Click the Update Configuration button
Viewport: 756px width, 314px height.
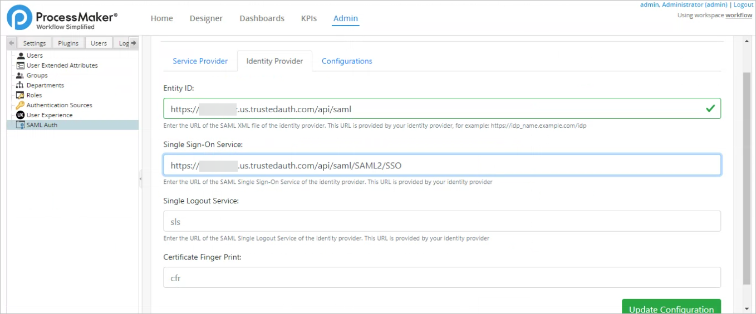click(x=671, y=308)
